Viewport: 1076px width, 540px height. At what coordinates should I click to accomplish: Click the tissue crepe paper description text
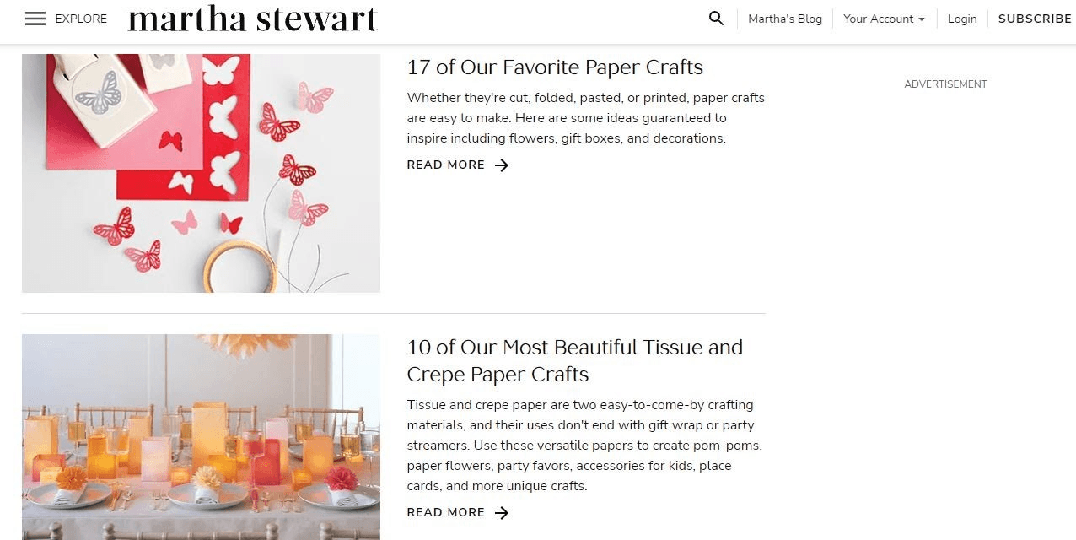point(584,445)
